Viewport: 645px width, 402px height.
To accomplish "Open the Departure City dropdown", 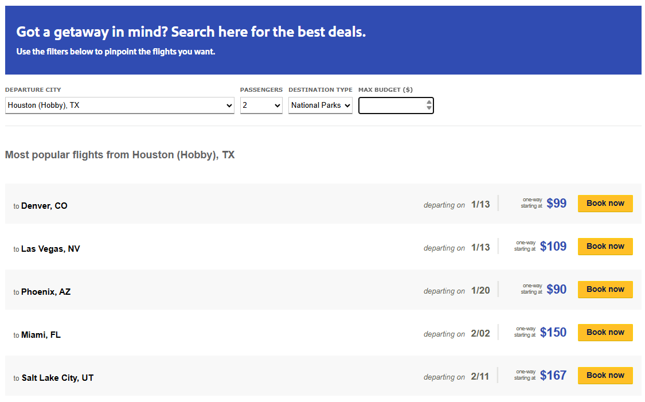I will pyautogui.click(x=119, y=106).
